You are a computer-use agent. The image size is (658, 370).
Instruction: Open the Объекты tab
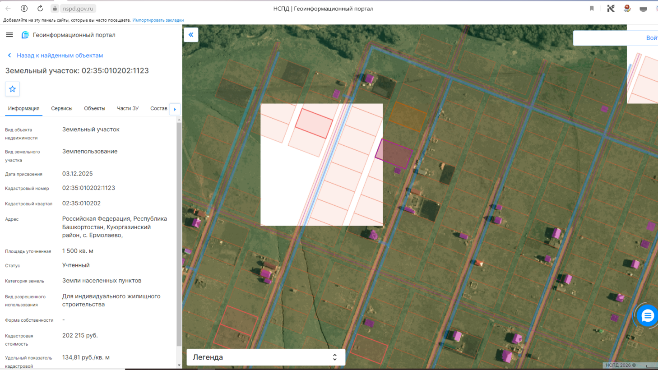[x=94, y=109]
